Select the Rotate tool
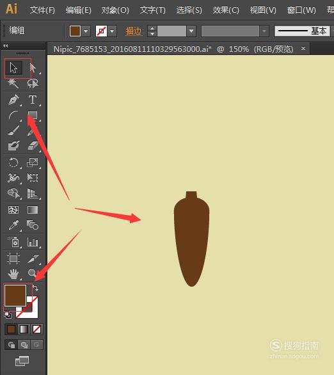This screenshot has width=334, height=375. 13,163
